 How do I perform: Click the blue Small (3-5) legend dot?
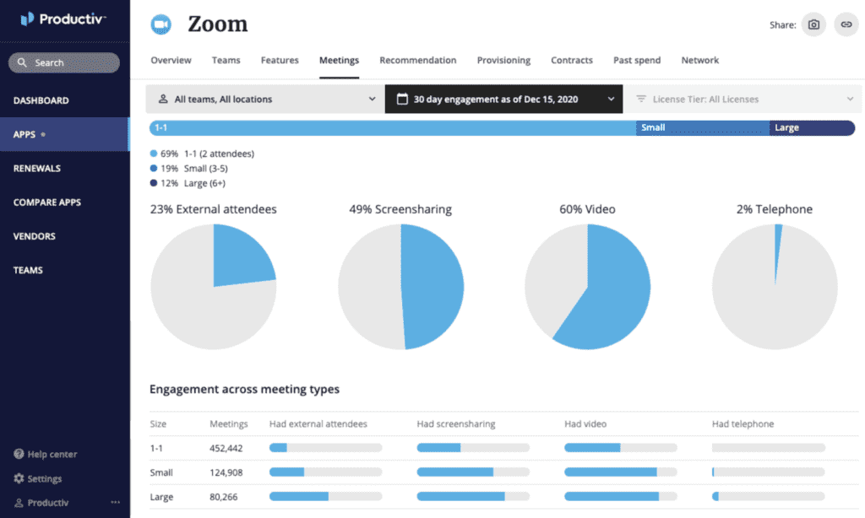[x=154, y=168]
